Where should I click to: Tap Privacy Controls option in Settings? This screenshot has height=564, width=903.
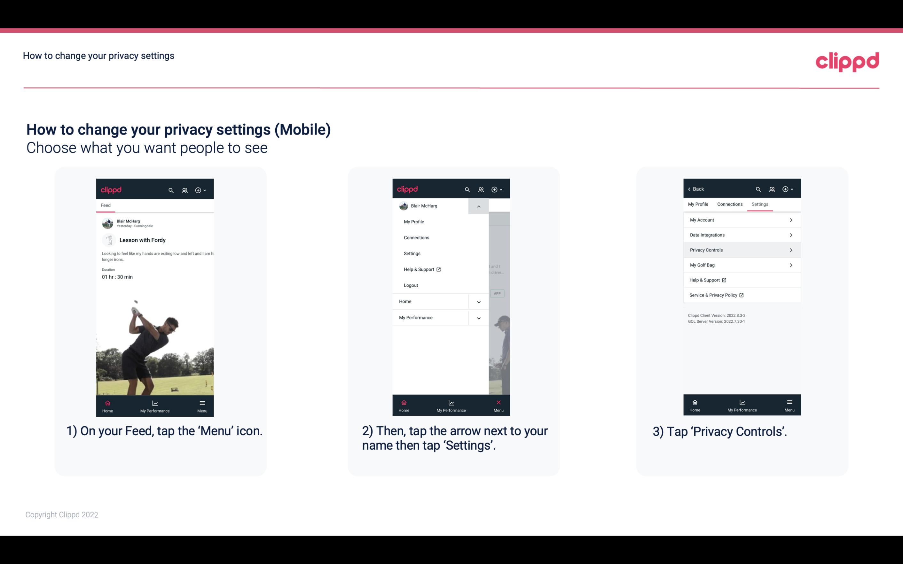coord(741,250)
